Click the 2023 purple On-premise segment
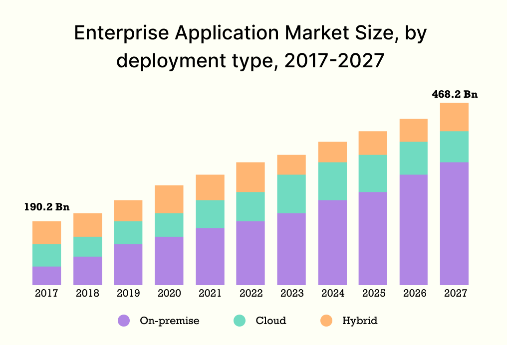 [291, 249]
